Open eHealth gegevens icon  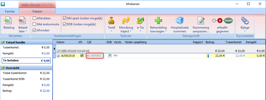point(222,21)
